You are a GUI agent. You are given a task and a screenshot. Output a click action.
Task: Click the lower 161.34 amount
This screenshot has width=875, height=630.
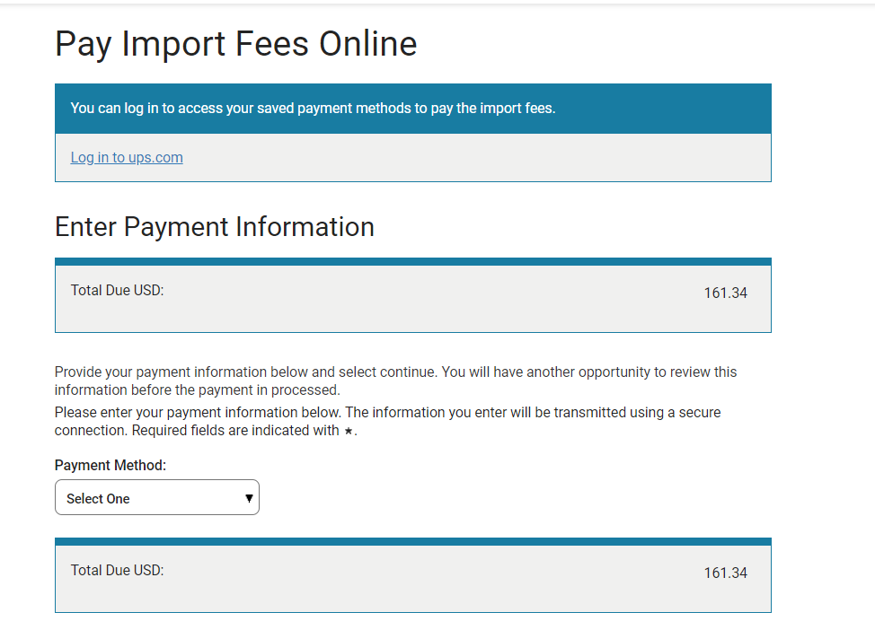pos(725,573)
